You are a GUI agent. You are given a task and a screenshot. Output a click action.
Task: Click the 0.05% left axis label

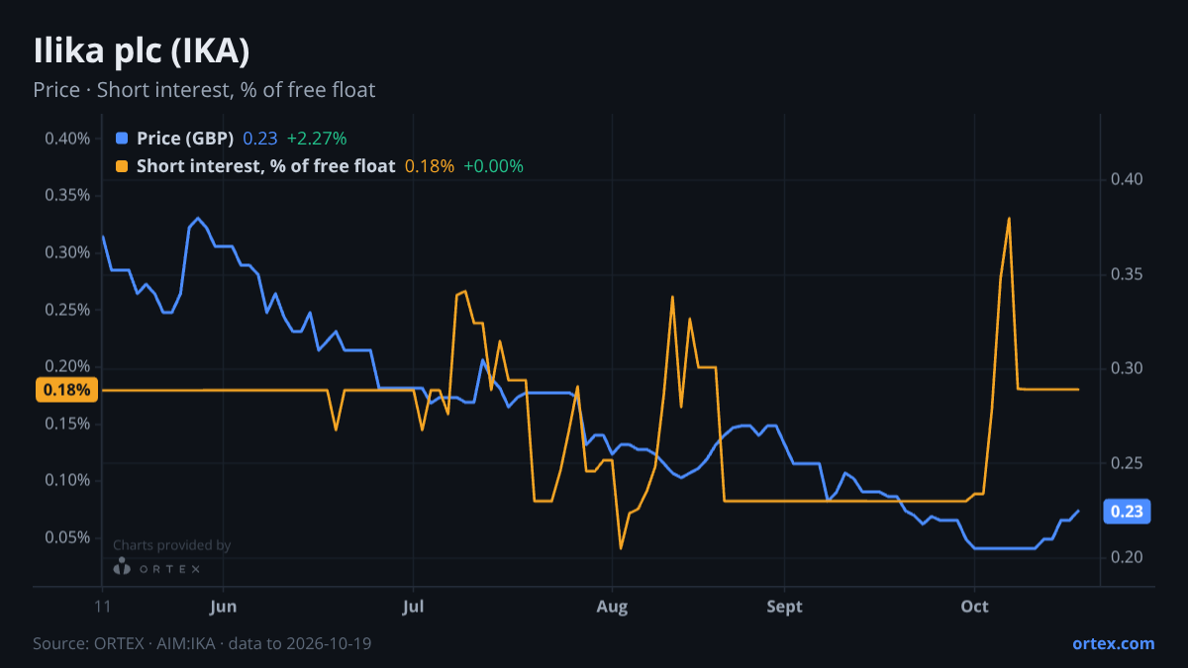tap(67, 537)
